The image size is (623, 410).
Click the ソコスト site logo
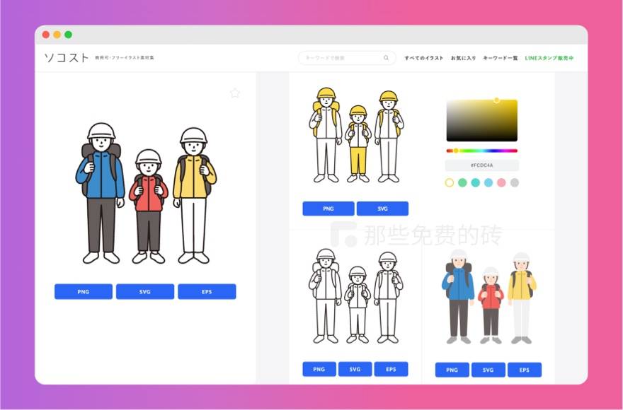67,57
